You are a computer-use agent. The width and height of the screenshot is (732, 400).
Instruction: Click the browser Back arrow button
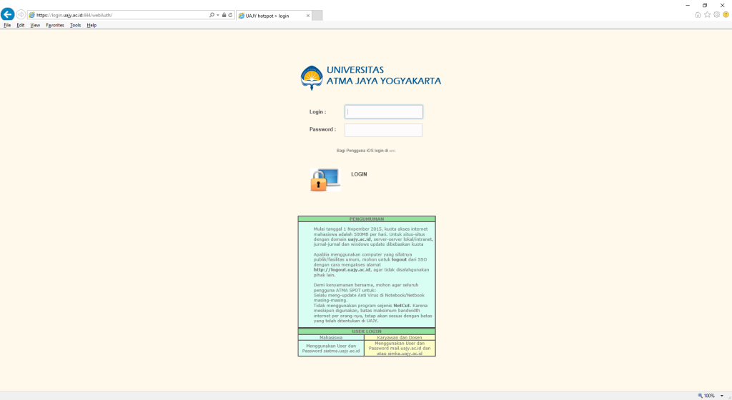[x=7, y=14]
